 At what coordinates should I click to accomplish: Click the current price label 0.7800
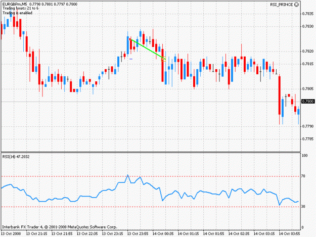pos(308,101)
